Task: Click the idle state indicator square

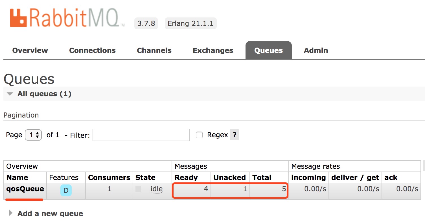Action: (x=138, y=189)
